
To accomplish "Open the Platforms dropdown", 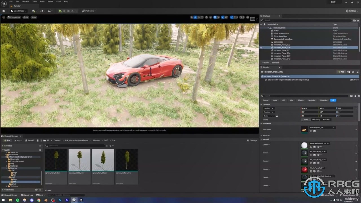I will (x=89, y=11).
